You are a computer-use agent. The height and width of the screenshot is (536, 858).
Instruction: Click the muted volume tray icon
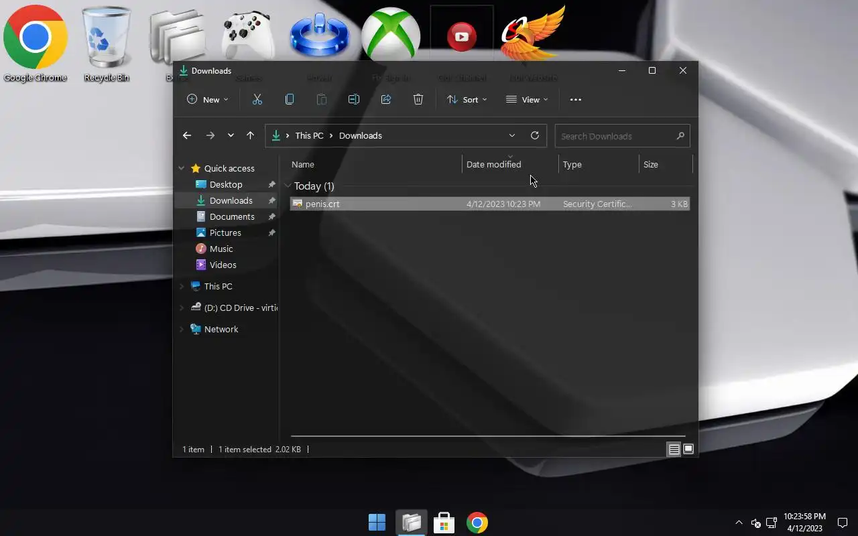pos(755,523)
